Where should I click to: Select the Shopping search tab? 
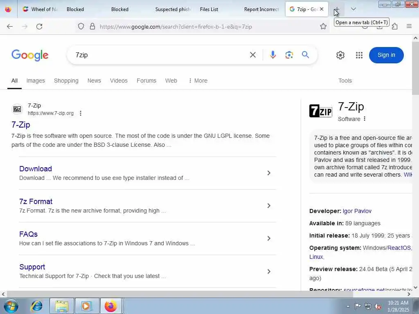pos(66,81)
